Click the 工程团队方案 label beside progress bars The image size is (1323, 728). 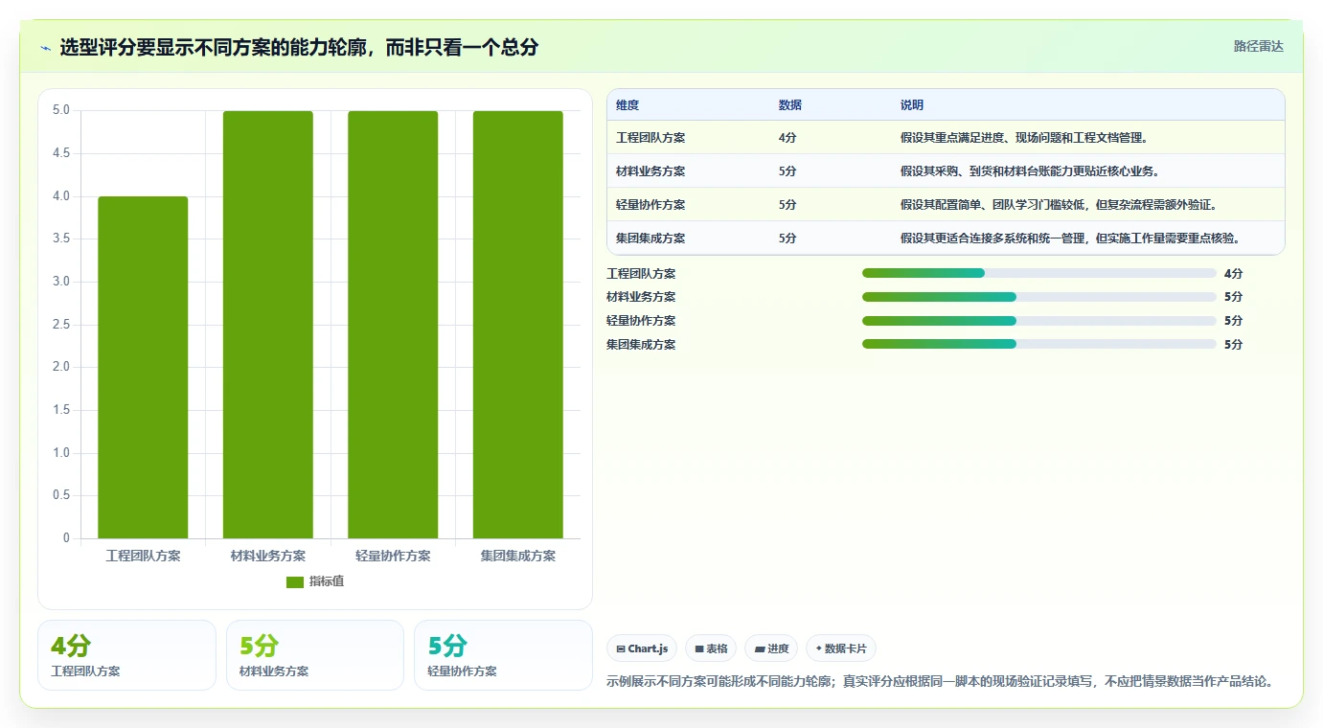coord(641,273)
